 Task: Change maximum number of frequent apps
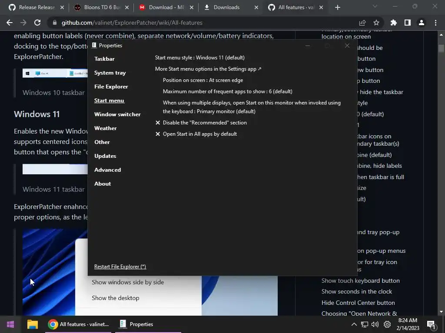point(227,91)
